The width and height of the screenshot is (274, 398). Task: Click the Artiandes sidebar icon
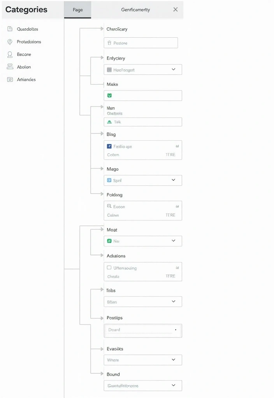(x=10, y=79)
